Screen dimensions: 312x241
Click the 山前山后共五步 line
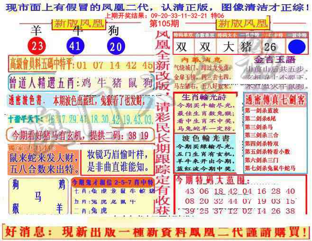(x=277, y=69)
